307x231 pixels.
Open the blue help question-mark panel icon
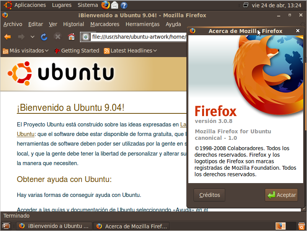(x=124, y=5)
